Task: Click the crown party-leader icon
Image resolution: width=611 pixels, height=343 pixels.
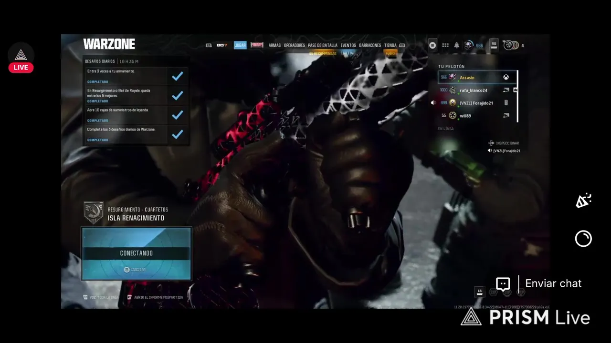Action: [x=516, y=90]
